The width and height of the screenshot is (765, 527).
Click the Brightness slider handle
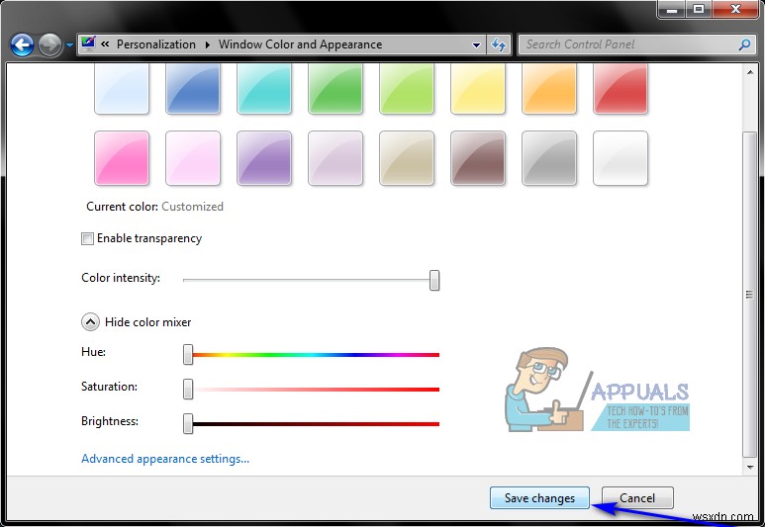[188, 423]
